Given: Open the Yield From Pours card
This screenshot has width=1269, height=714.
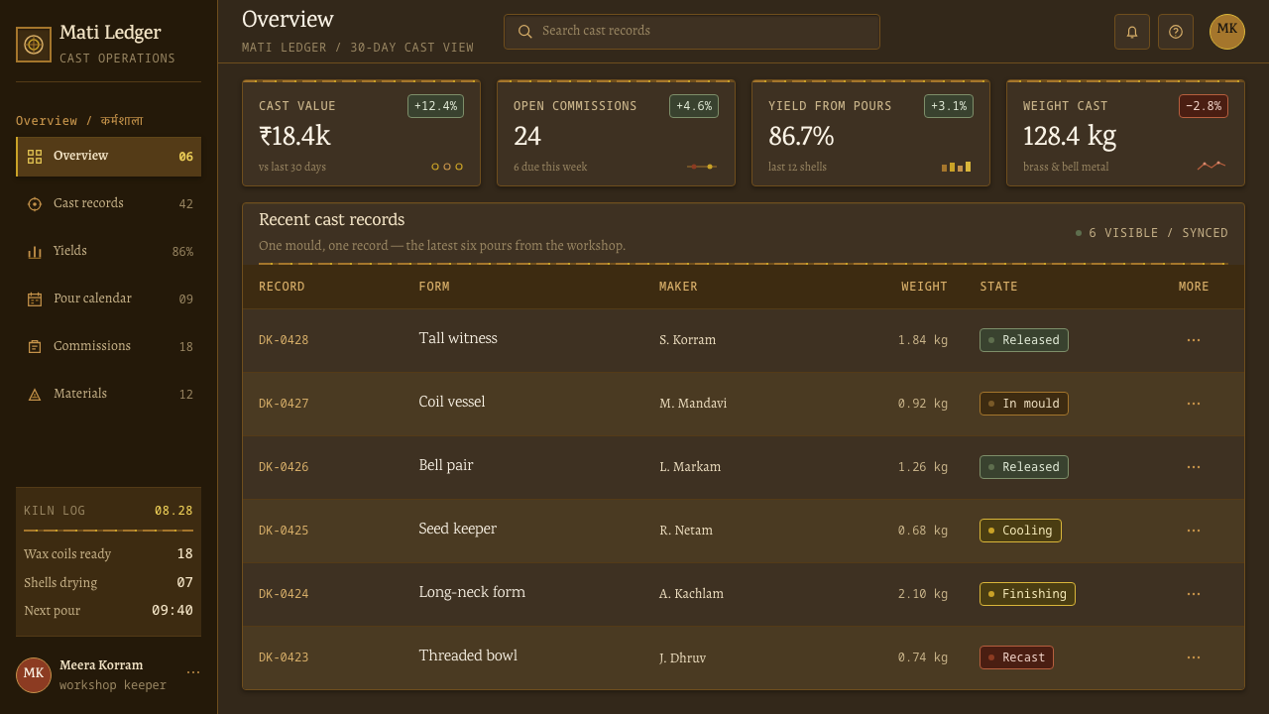Looking at the screenshot, I should coord(870,133).
